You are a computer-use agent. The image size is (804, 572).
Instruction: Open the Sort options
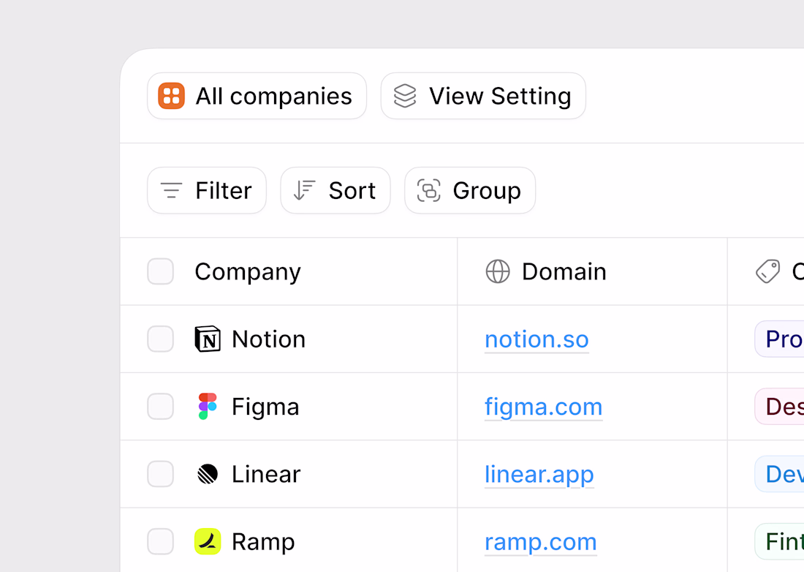(x=335, y=190)
